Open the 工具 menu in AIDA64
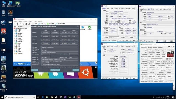176x99 pixels. (x=35, y=21)
